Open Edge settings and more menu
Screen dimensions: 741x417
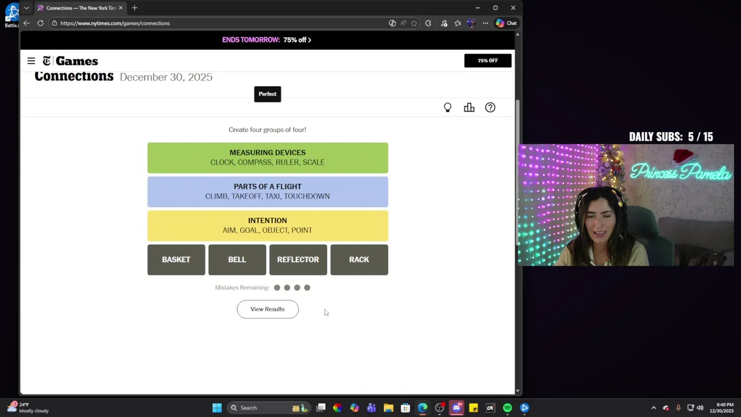point(485,23)
